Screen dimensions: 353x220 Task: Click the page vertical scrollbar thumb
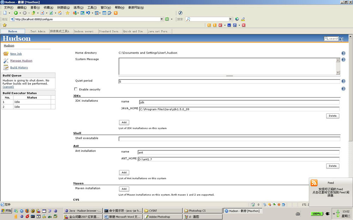[350, 90]
